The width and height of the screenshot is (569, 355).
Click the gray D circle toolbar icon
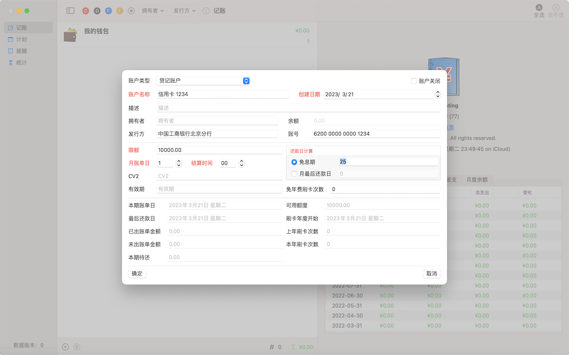[97, 11]
